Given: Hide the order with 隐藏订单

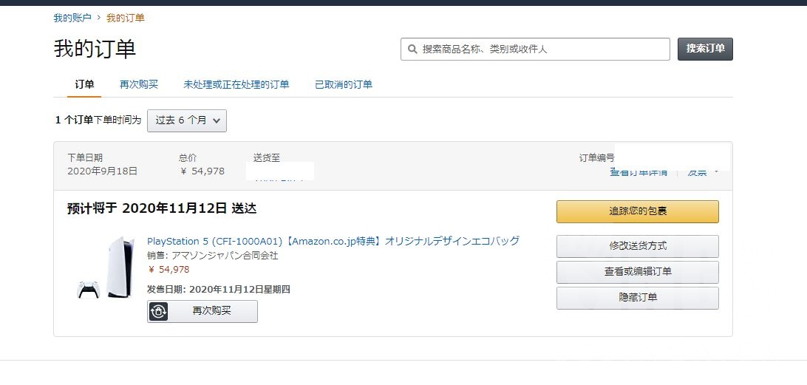Looking at the screenshot, I should pos(637,298).
